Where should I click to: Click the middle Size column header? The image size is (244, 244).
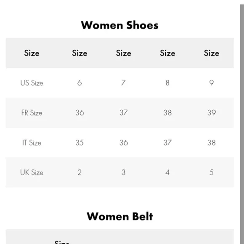[124, 53]
